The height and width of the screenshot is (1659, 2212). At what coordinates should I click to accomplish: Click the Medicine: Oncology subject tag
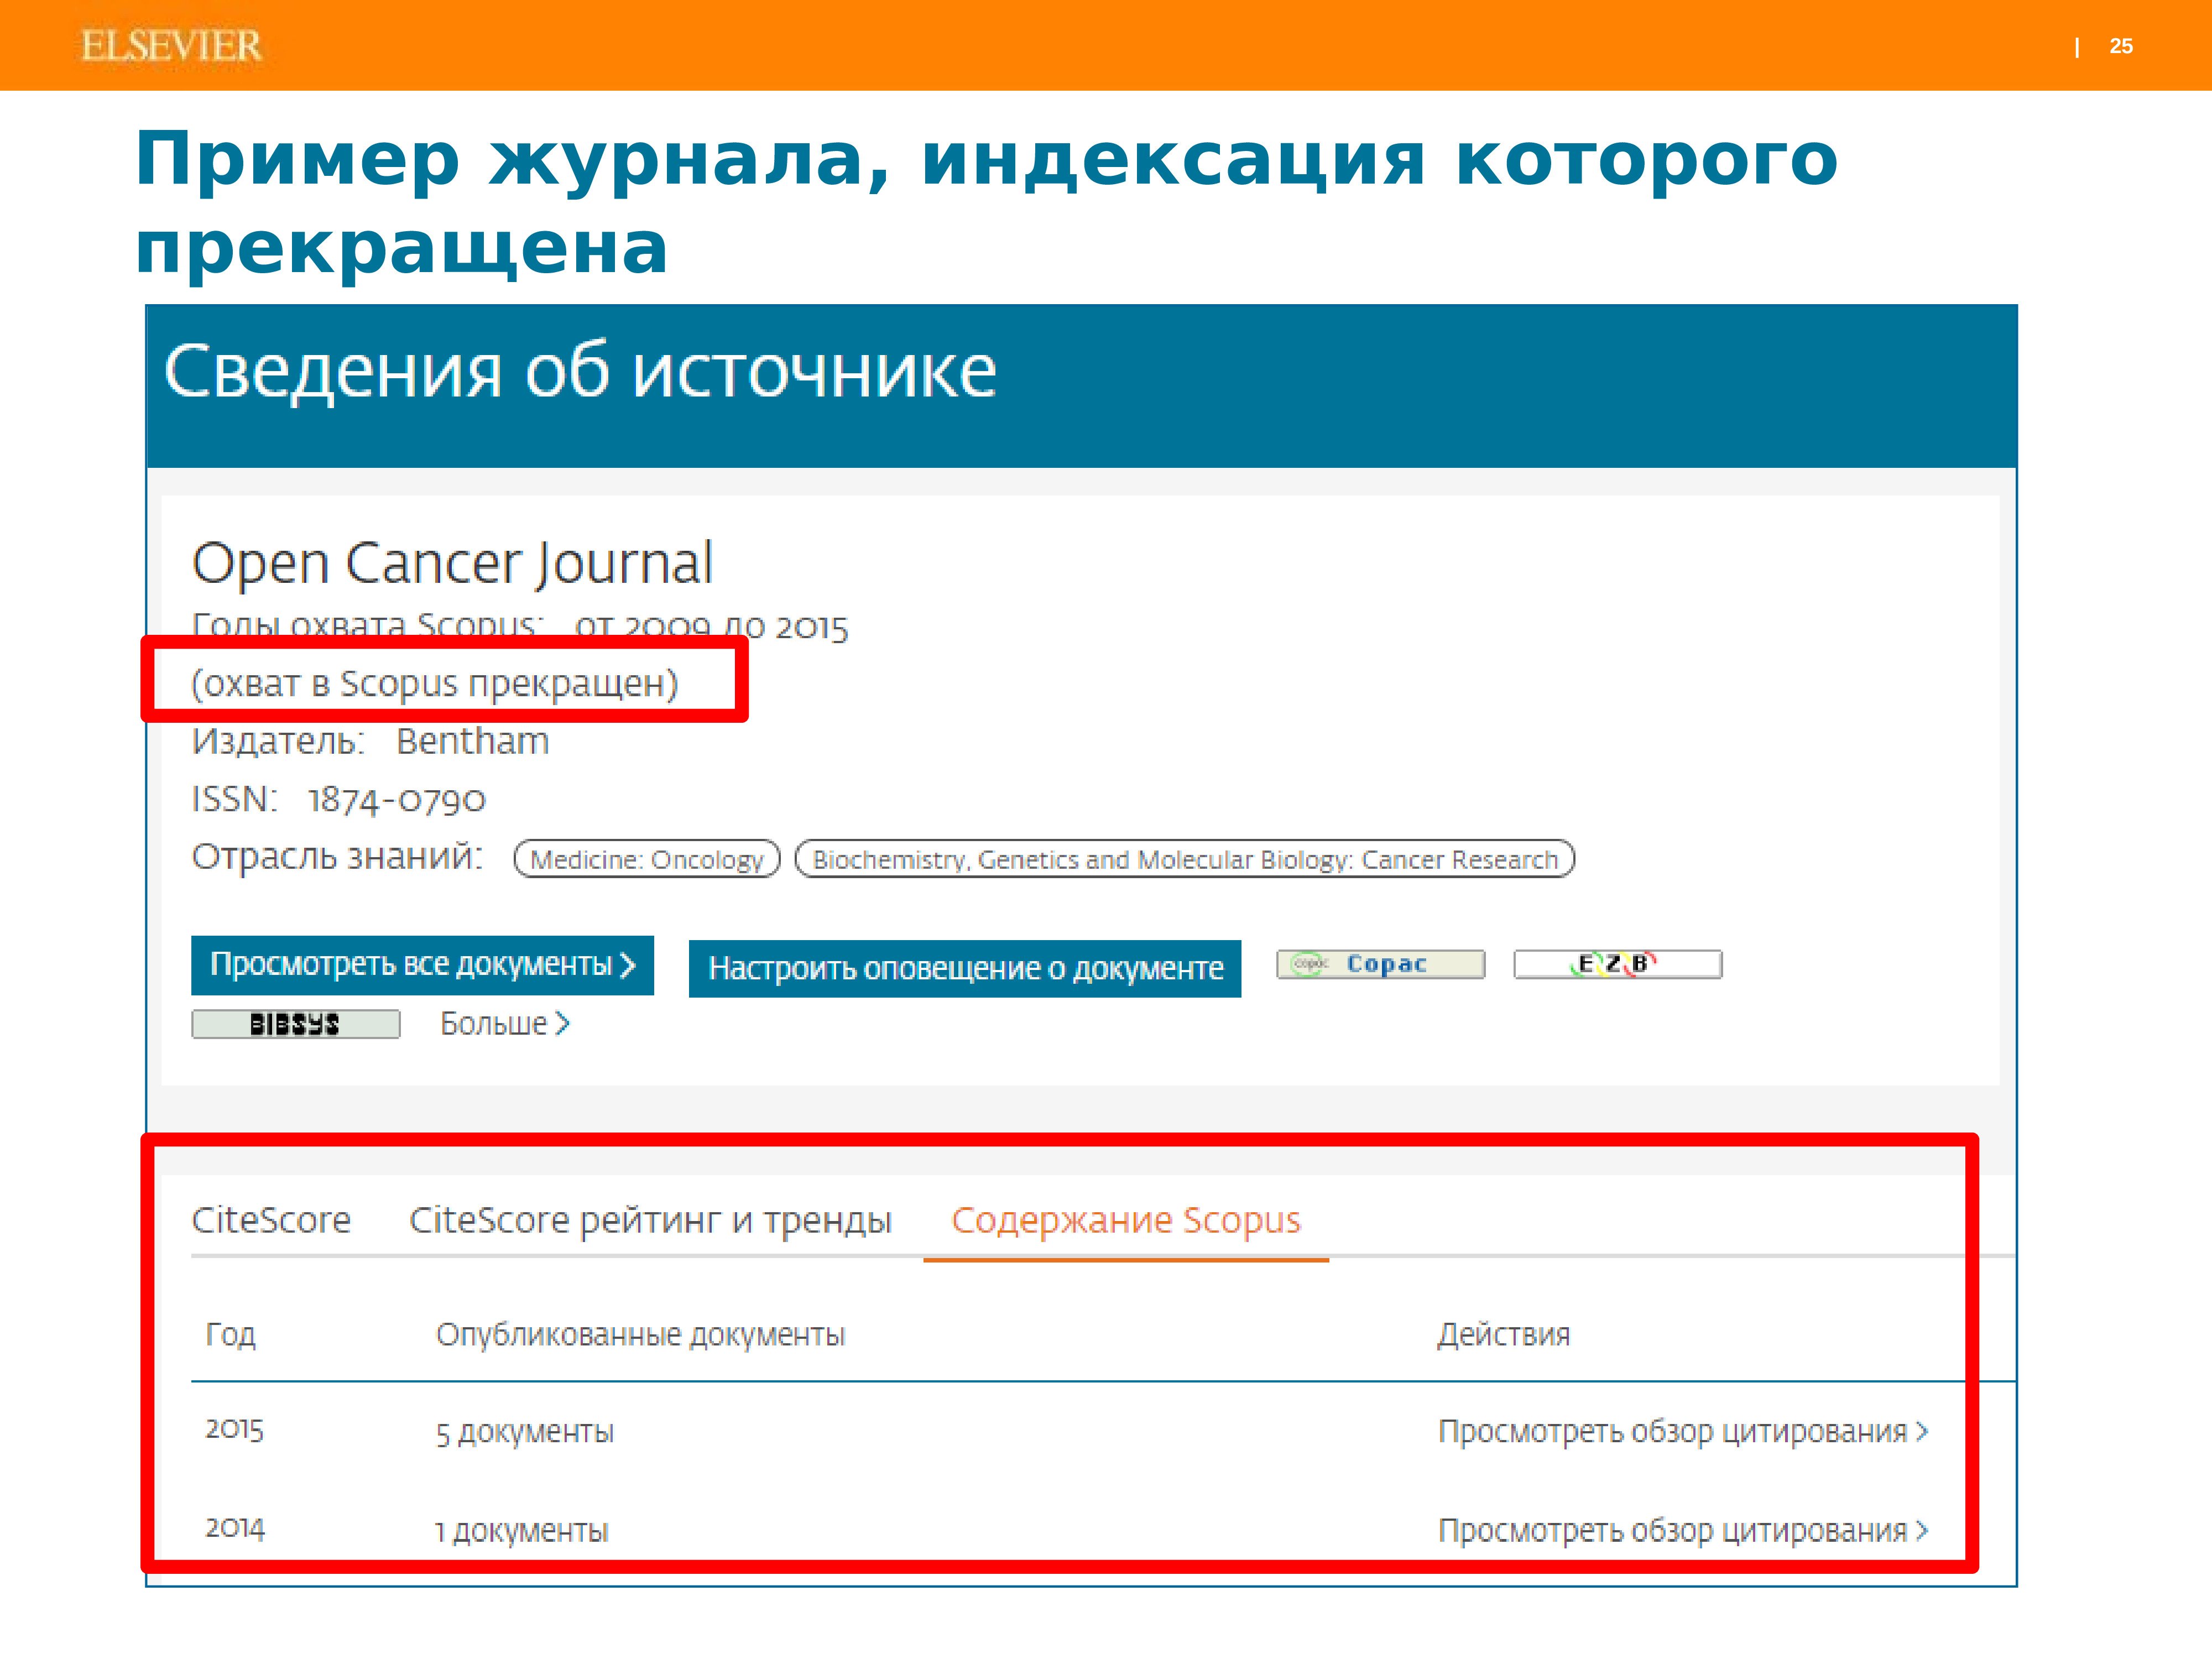pos(646,859)
